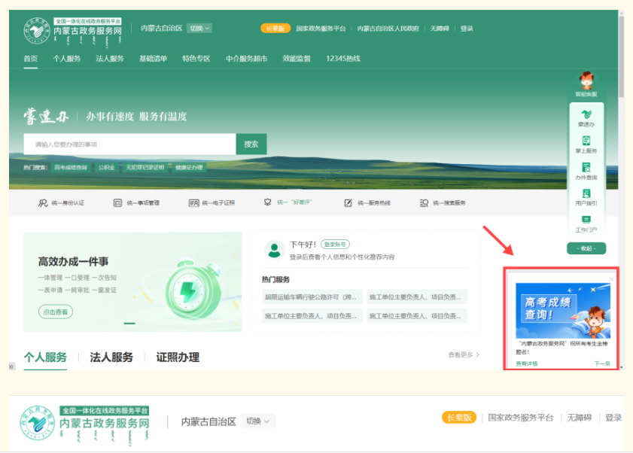
Task: Click the 统一电子证照 icon
Action: pos(193,202)
